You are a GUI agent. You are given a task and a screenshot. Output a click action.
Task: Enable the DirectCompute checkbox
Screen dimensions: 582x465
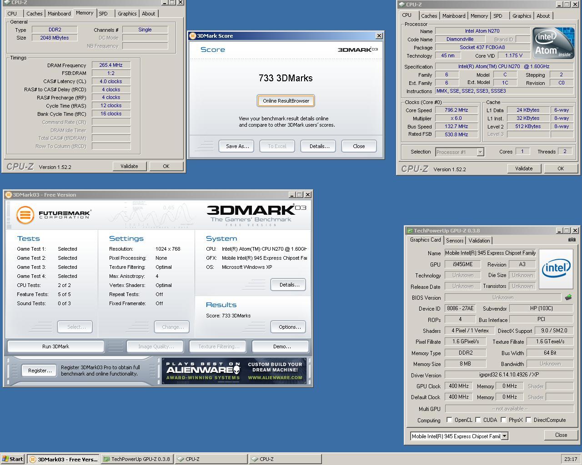tap(528, 420)
